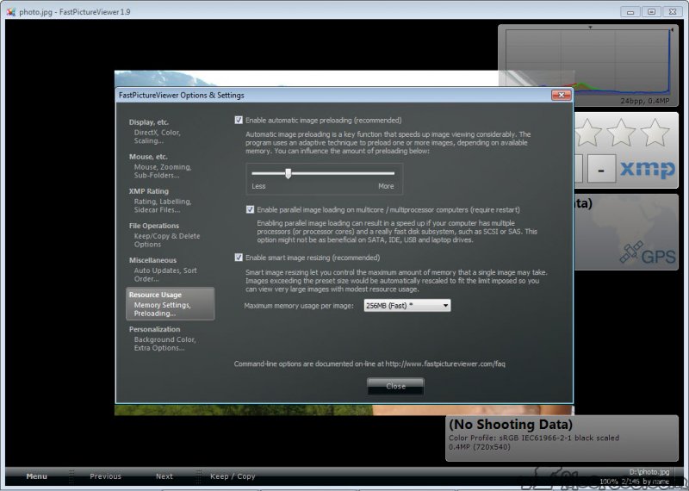The height and width of the screenshot is (491, 689).
Task: Click the middle visible rating star
Action: point(621,133)
